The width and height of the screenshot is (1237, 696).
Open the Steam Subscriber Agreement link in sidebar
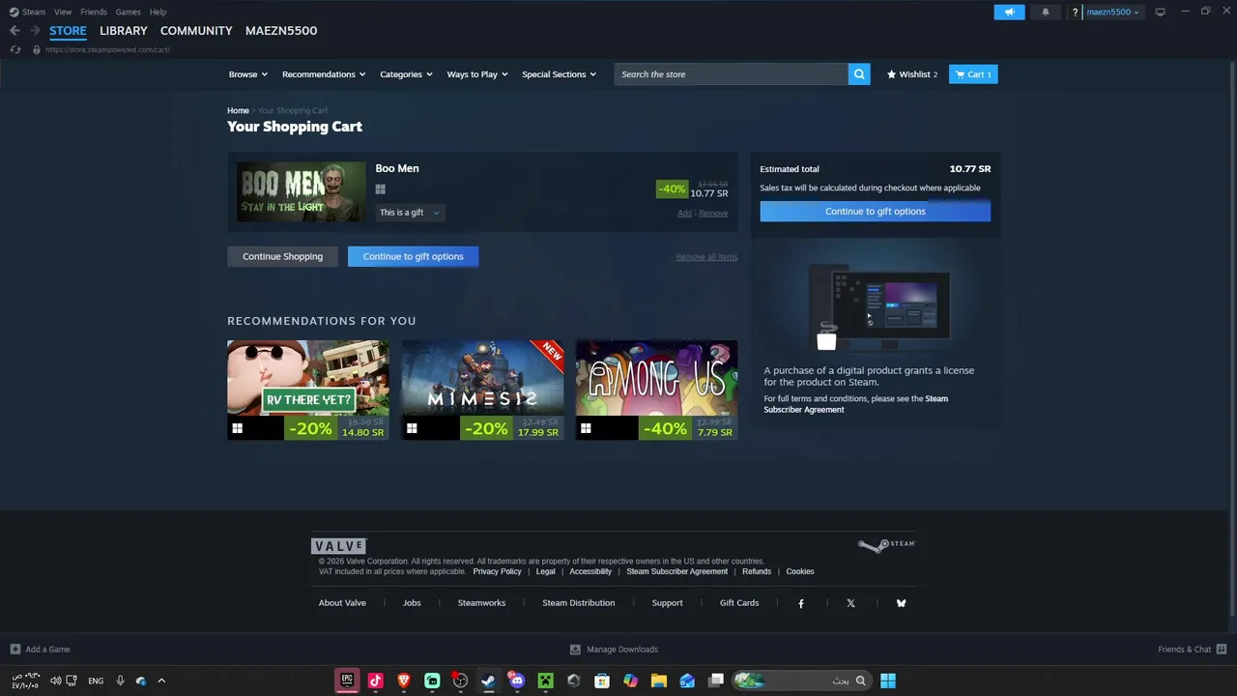click(855, 404)
